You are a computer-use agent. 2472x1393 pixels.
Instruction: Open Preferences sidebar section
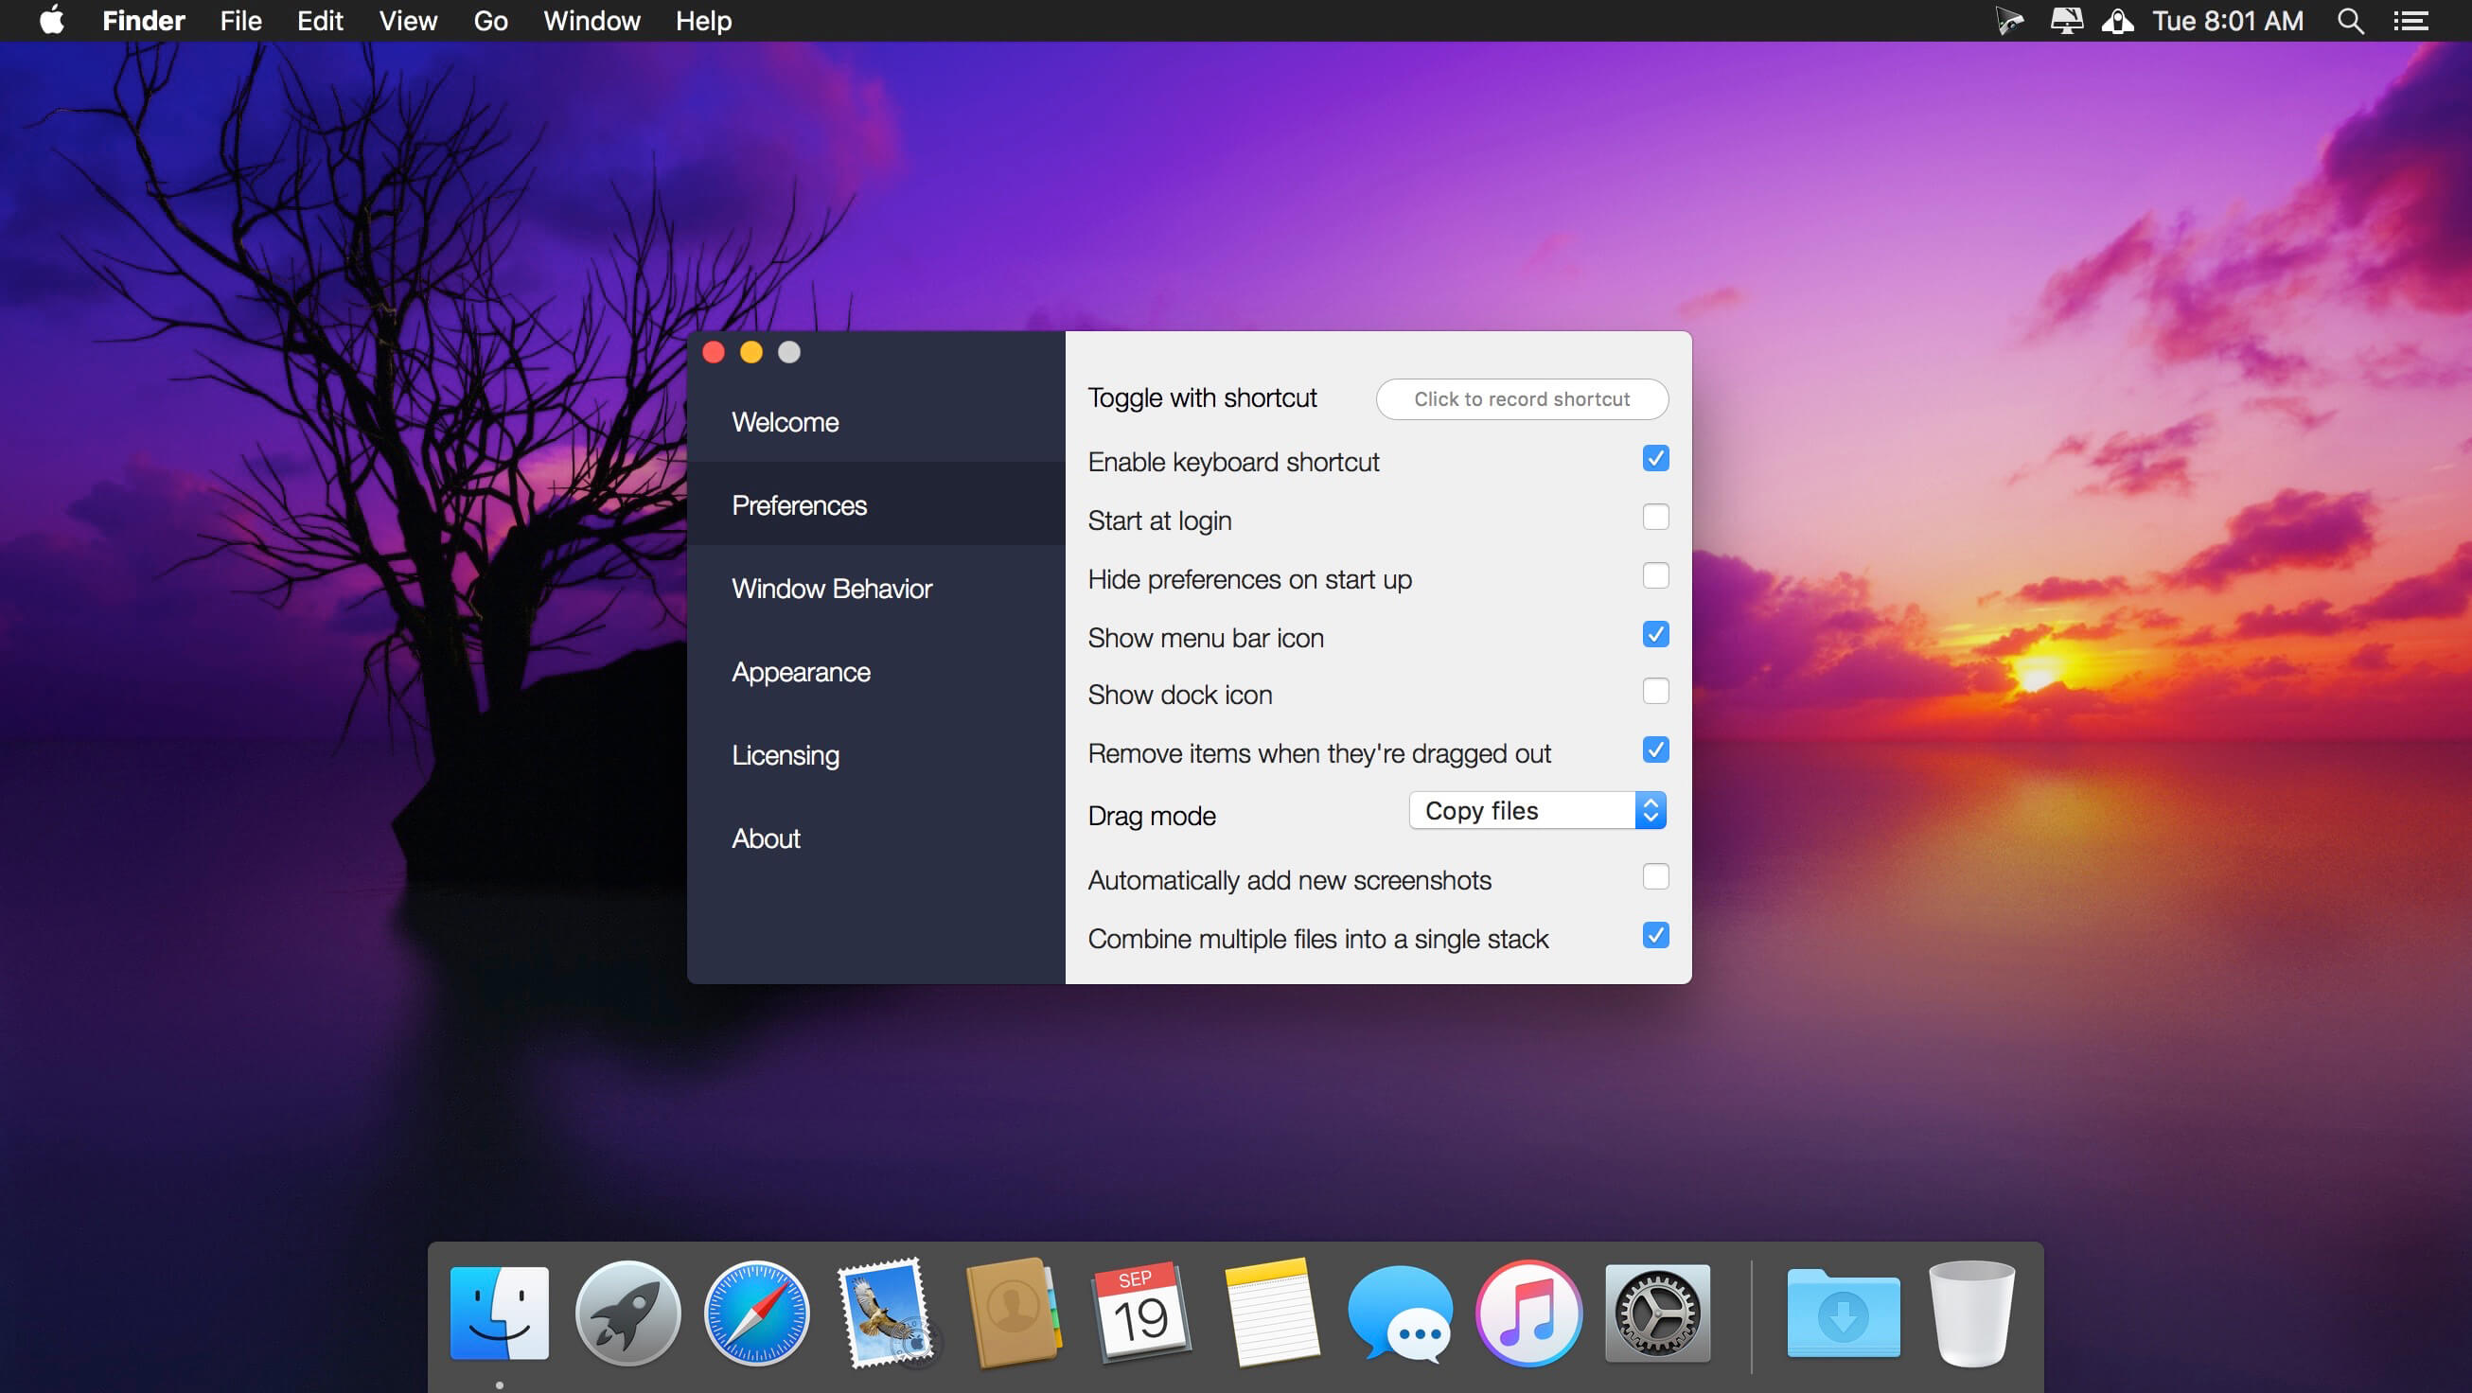point(798,504)
